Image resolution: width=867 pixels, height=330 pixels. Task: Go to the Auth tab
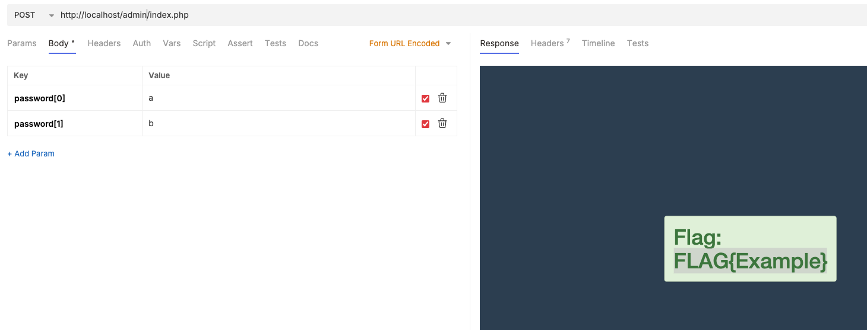click(x=142, y=43)
